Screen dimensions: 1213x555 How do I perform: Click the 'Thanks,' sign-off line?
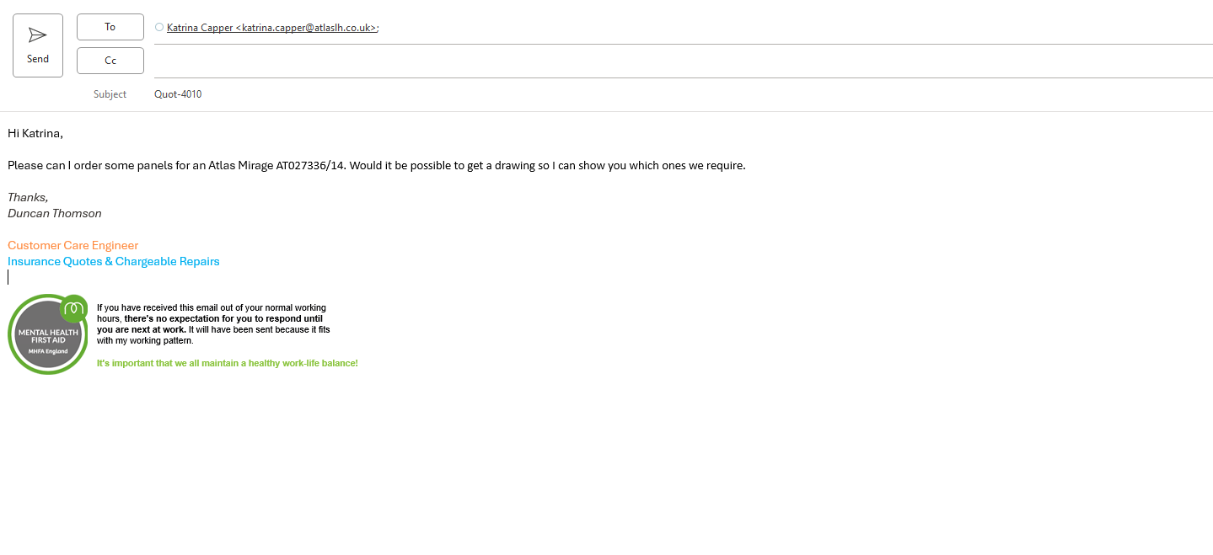coord(28,197)
